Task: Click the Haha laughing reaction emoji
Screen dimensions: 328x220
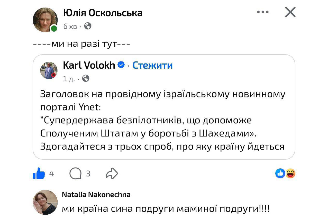Action: click(x=290, y=173)
